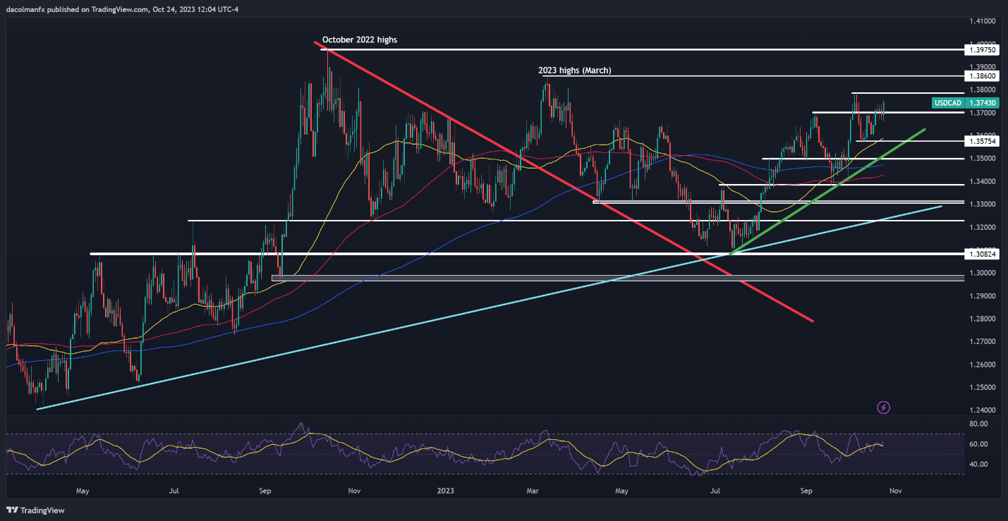Select the "2023 highs (March)" annotation text

click(570, 71)
